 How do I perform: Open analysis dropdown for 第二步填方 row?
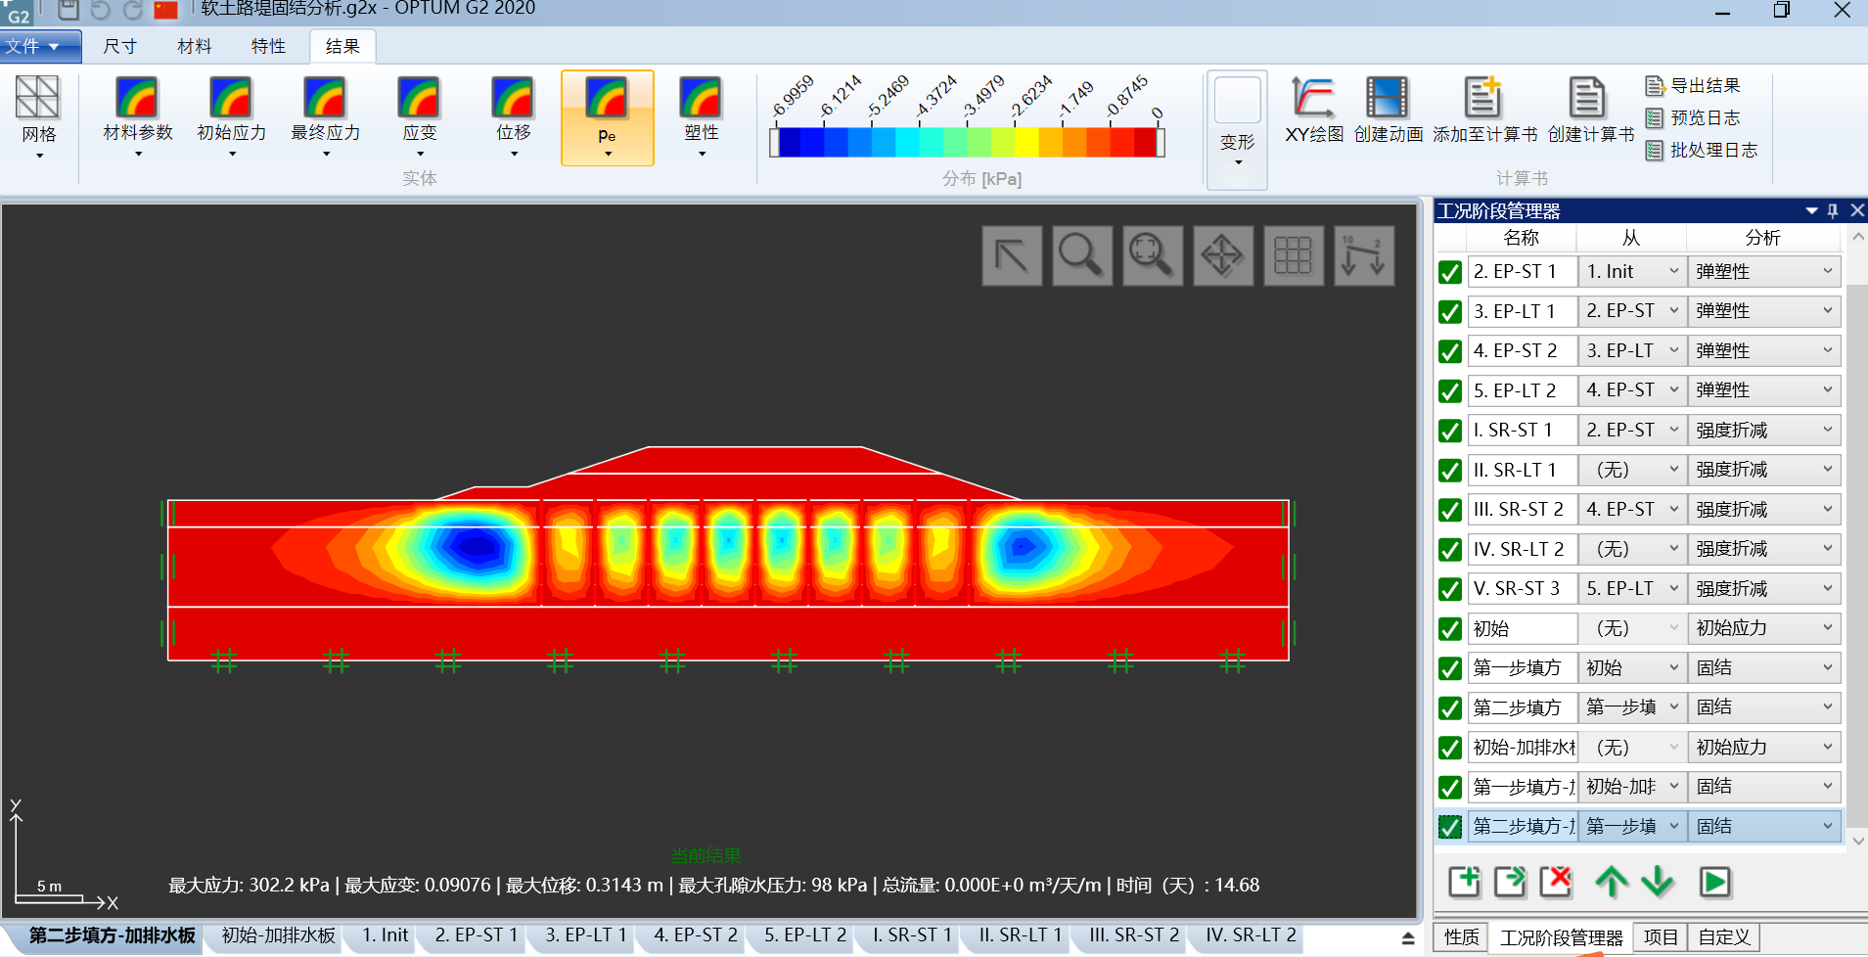[x=1764, y=707]
